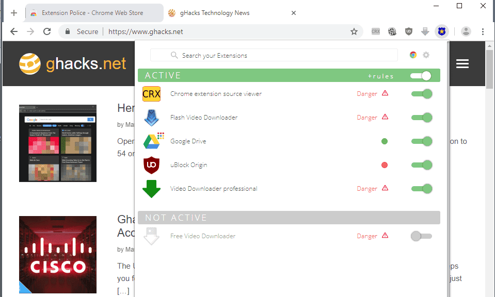
Task: Click Google Drive extension name
Action: 188,141
